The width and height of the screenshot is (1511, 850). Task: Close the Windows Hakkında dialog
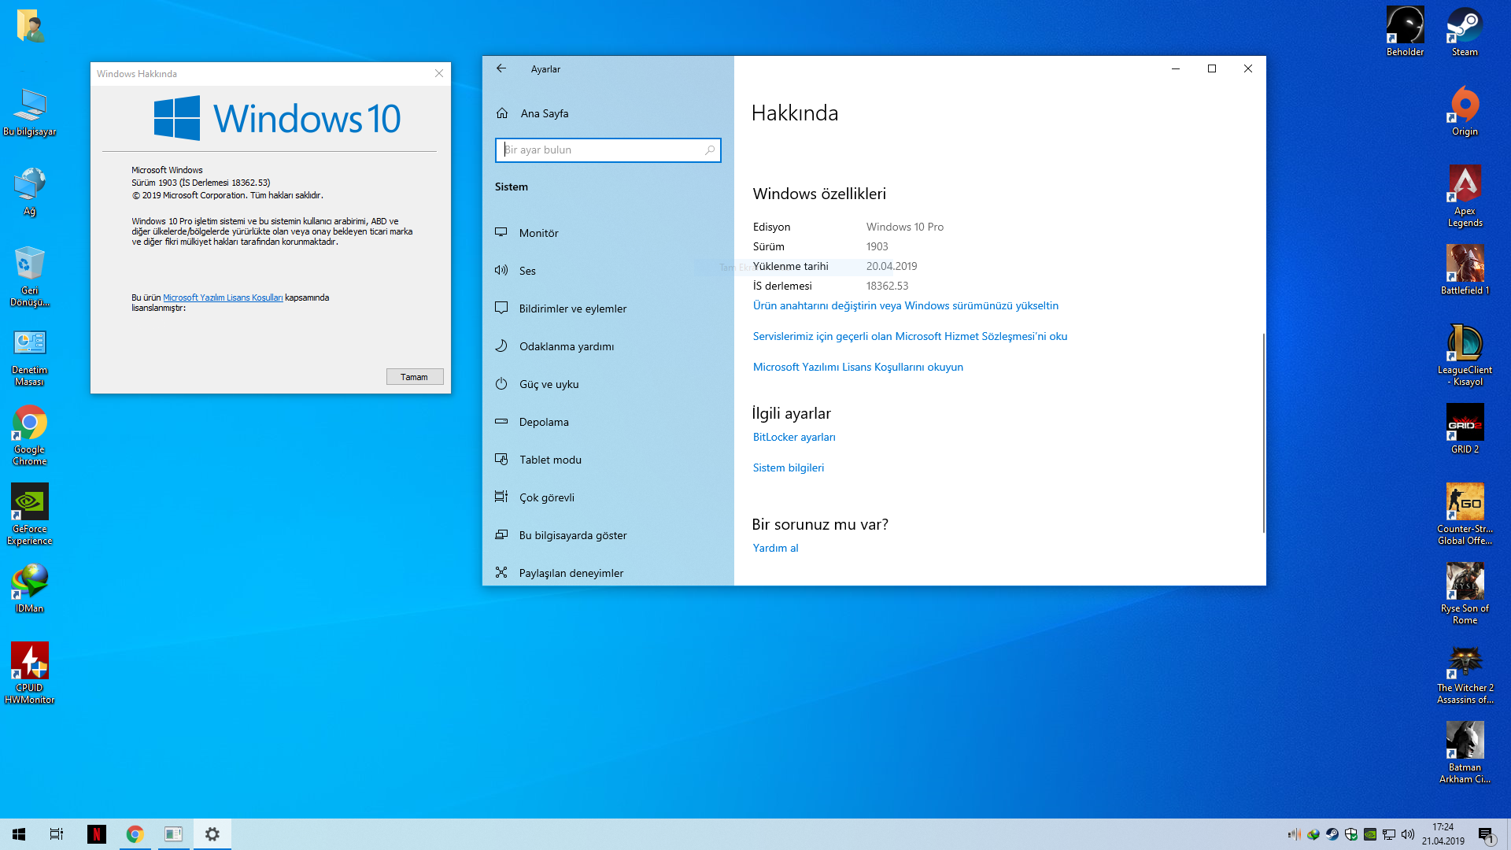(439, 73)
